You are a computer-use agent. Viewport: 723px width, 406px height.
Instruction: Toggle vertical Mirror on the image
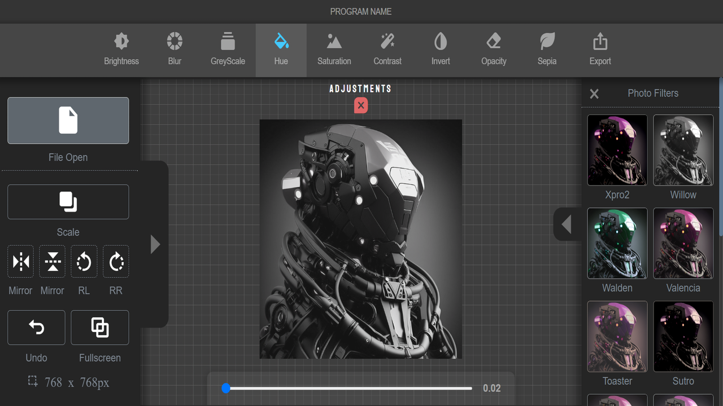pyautogui.click(x=52, y=262)
